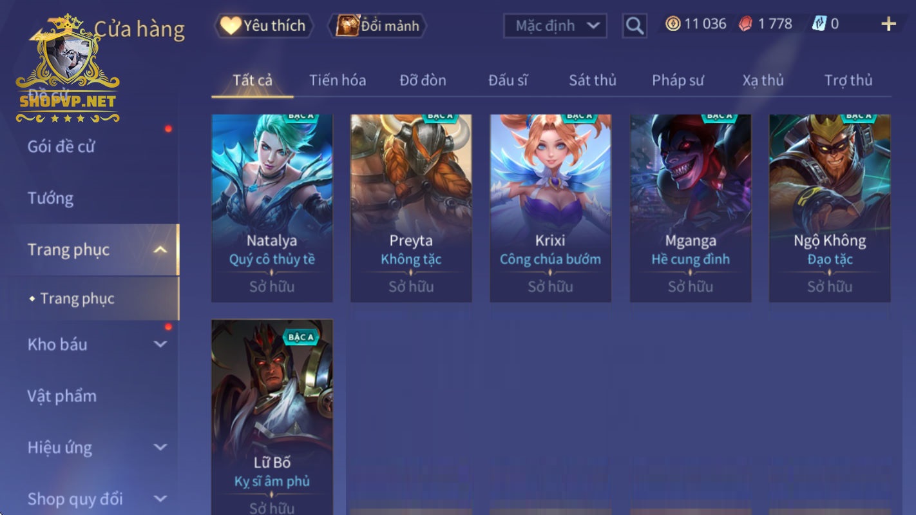Switch to the Sát thủ tab

click(x=593, y=81)
